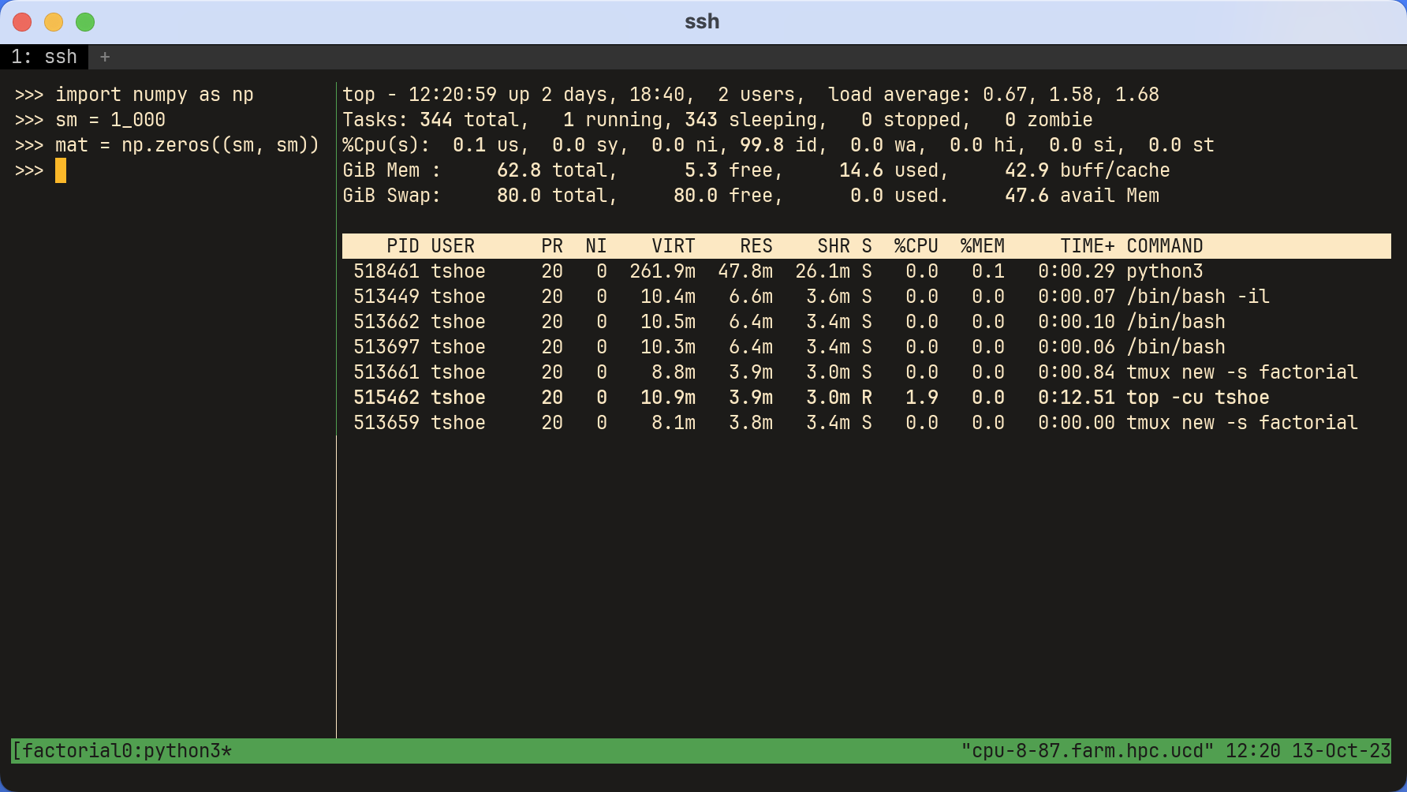The width and height of the screenshot is (1407, 792).
Task: Click the red close window button
Action: (22, 22)
